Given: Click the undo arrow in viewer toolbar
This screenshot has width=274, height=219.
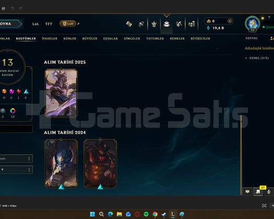Looking at the screenshot, I should point(13,8).
